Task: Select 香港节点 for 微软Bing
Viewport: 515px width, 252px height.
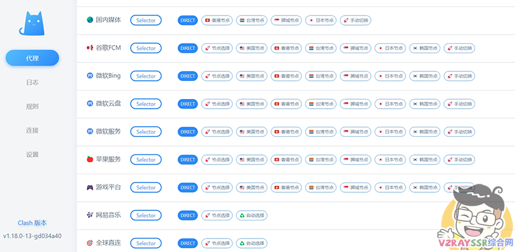Action: pyautogui.click(x=286, y=76)
